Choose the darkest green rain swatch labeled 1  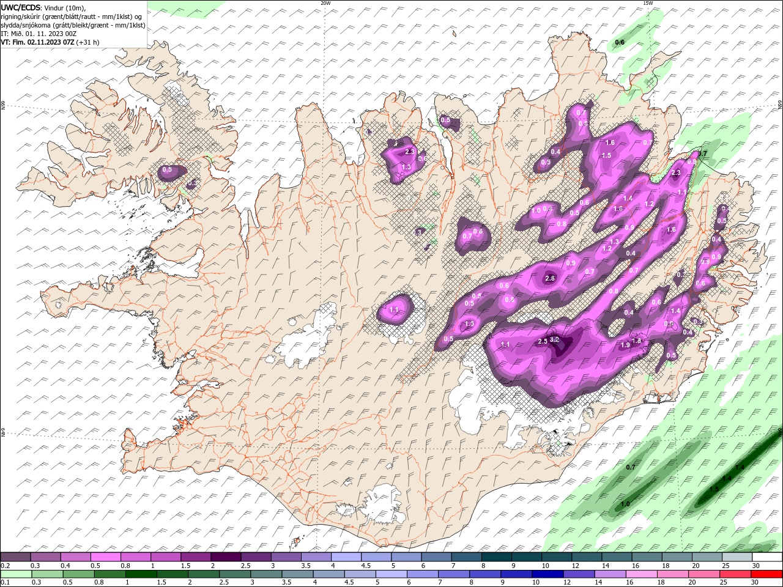pyautogui.click(x=141, y=574)
